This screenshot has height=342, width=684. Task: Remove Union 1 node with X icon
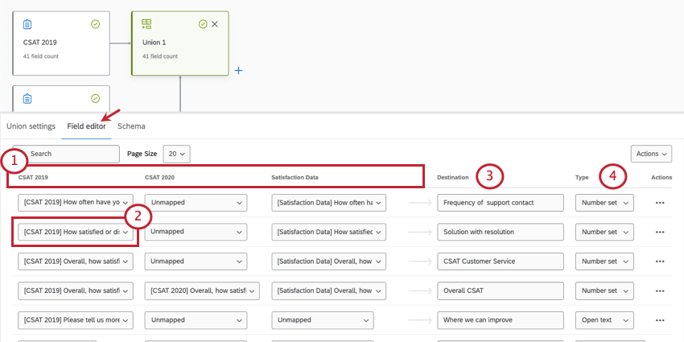(215, 25)
